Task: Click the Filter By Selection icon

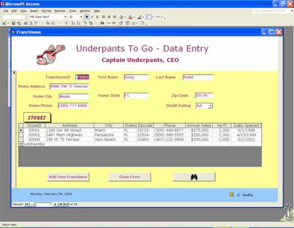Action: [x=85, y=23]
